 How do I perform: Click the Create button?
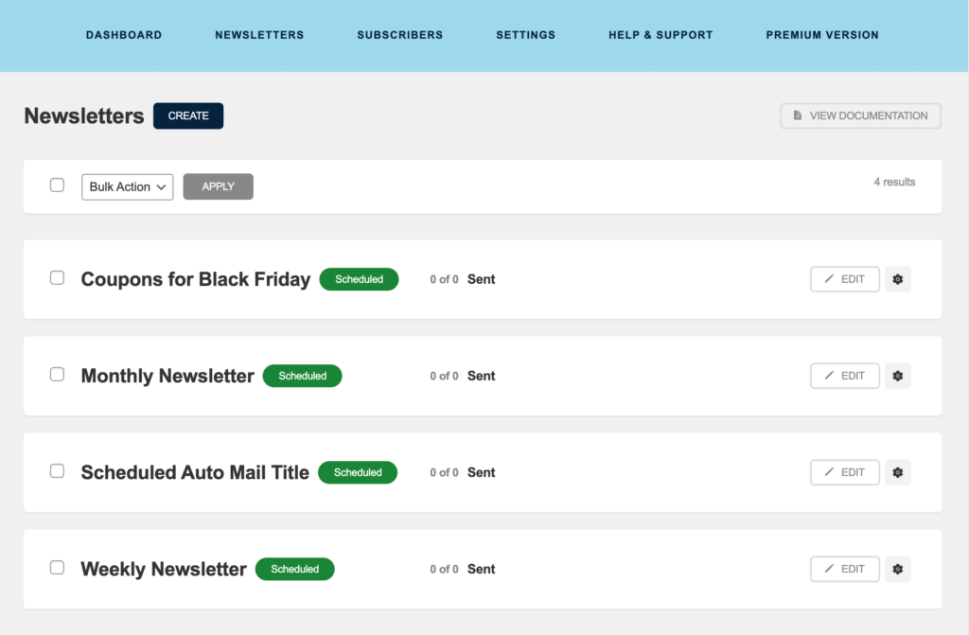pyautogui.click(x=188, y=115)
